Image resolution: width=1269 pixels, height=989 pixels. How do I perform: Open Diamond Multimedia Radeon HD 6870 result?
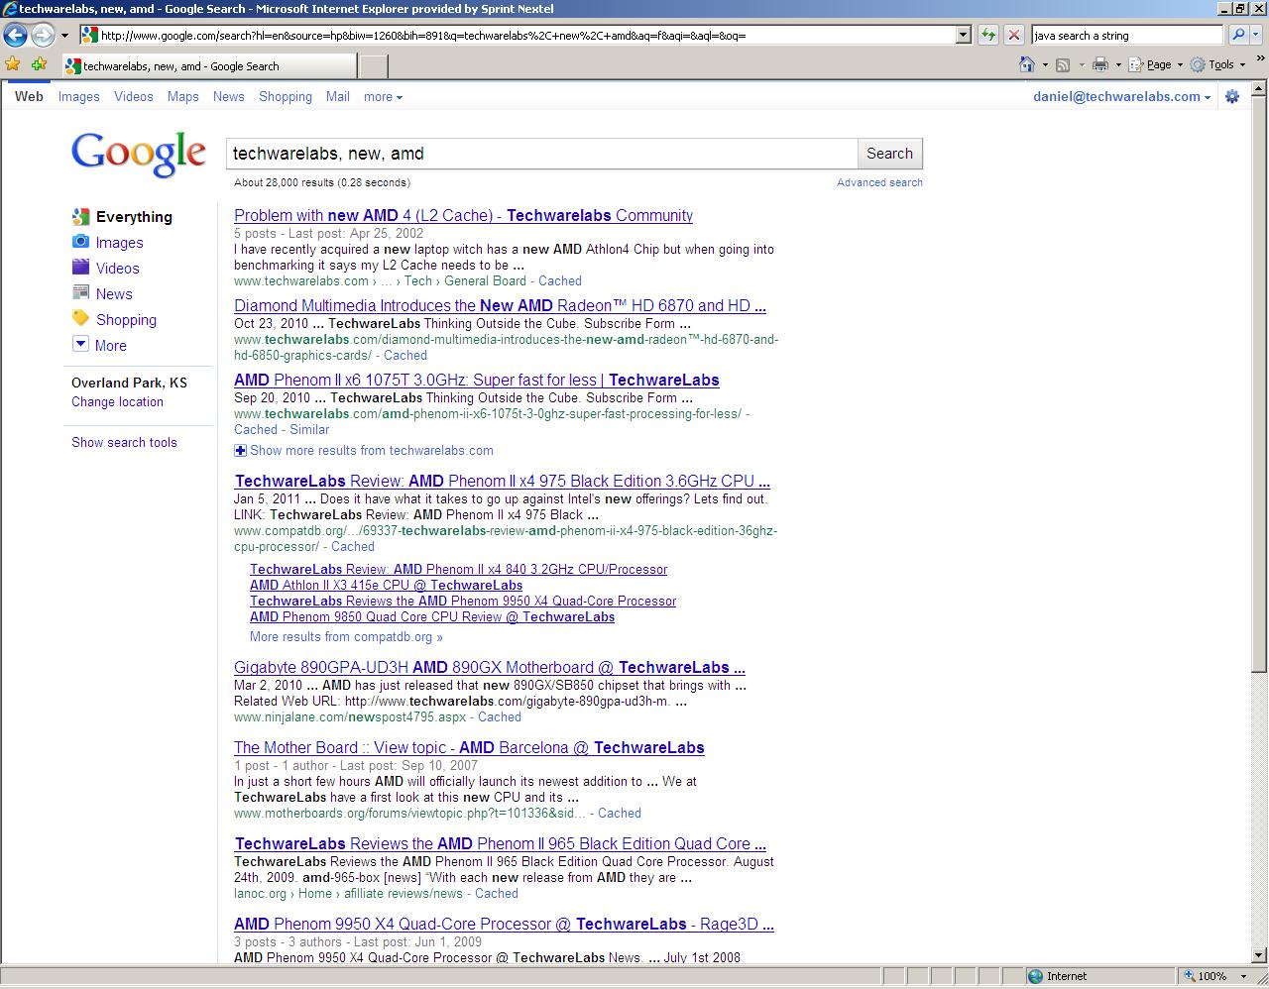point(500,306)
